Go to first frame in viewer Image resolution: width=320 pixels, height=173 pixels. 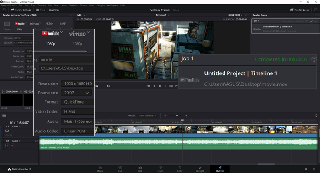coord(149,86)
